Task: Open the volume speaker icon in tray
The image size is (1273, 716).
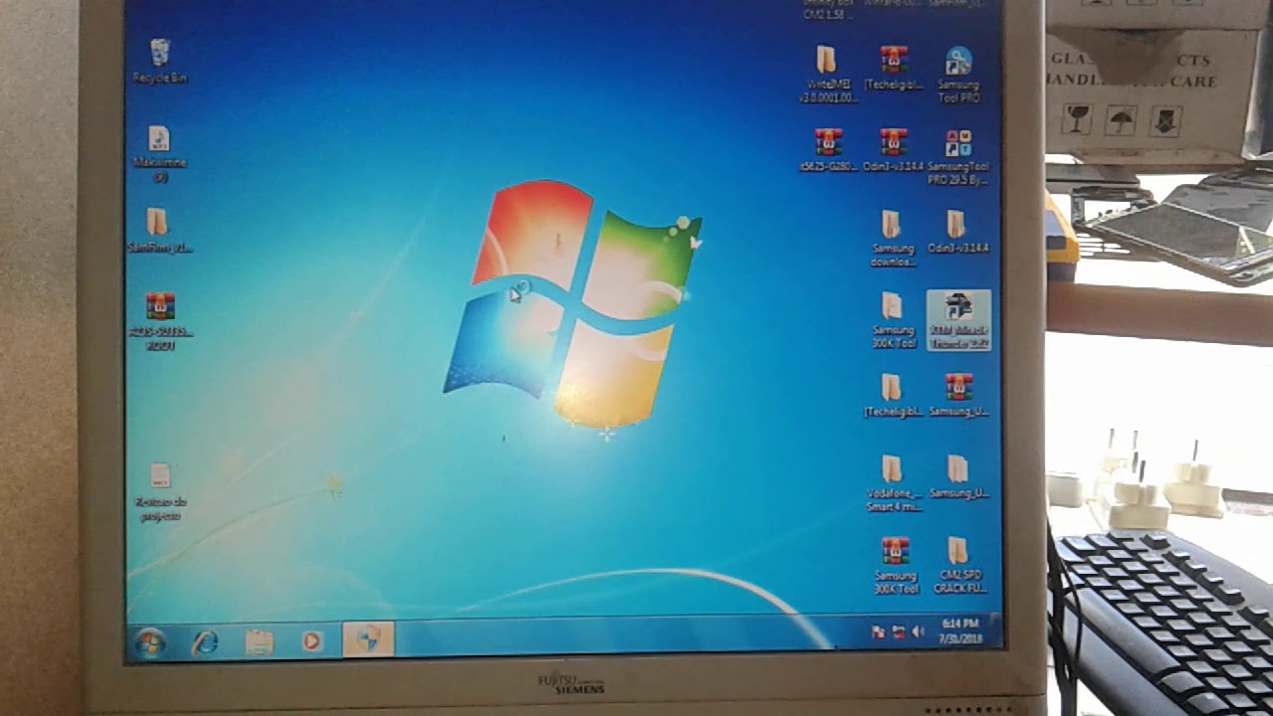Action: [x=917, y=631]
